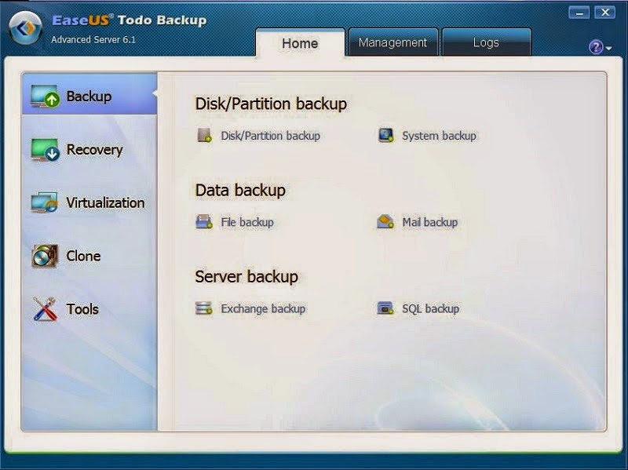628x470 pixels.
Task: Open the Mail backup link
Action: tap(429, 222)
